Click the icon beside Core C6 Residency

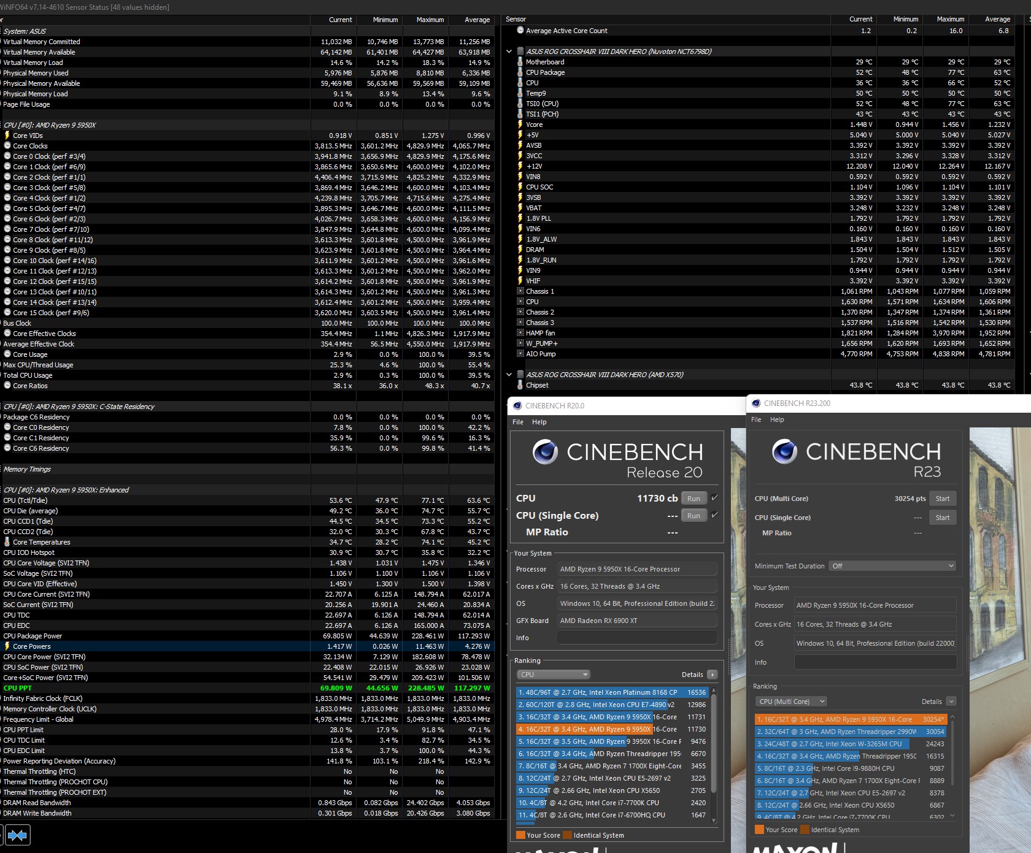pos(7,448)
